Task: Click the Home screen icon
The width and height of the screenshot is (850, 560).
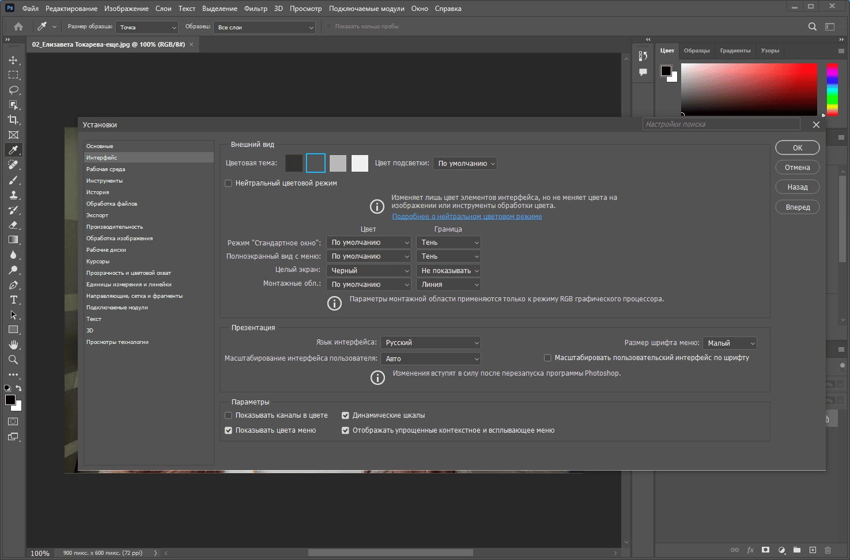Action: 18,27
